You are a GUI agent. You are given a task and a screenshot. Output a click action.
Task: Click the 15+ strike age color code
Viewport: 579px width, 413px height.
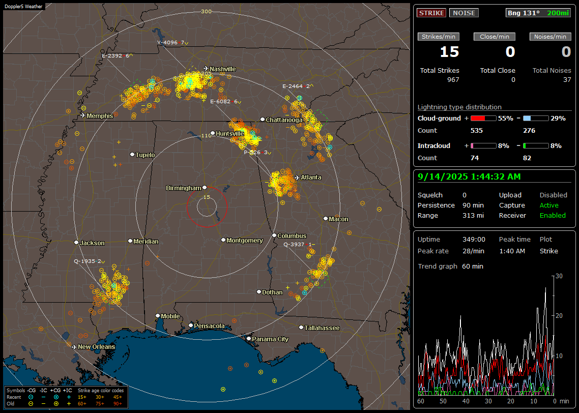(82, 397)
